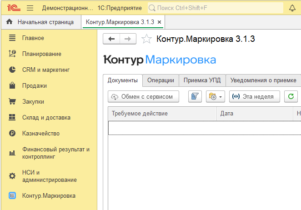This screenshot has height=210, width=301.
Task: Click the filter list icon button
Action: pos(195,96)
